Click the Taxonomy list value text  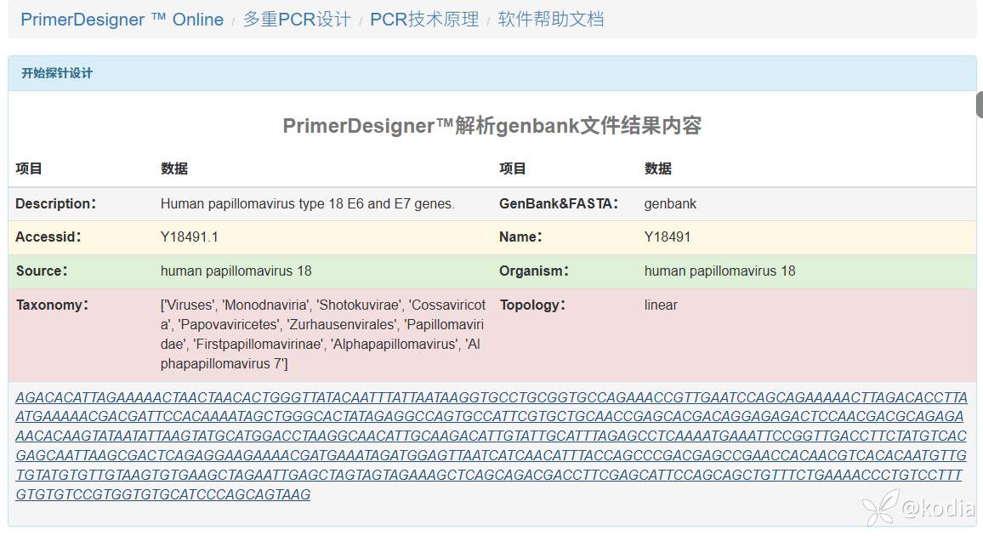point(323,334)
